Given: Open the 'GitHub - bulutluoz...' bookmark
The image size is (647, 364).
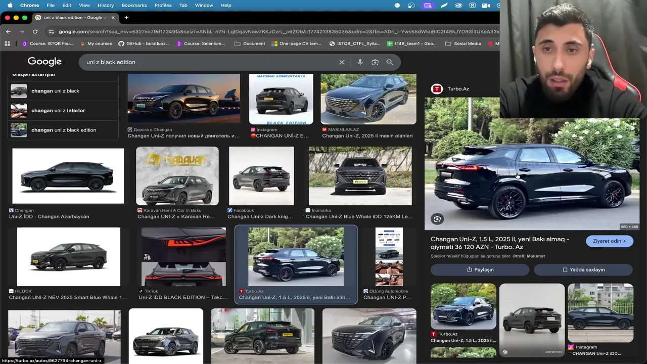Looking at the screenshot, I should click(x=145, y=43).
